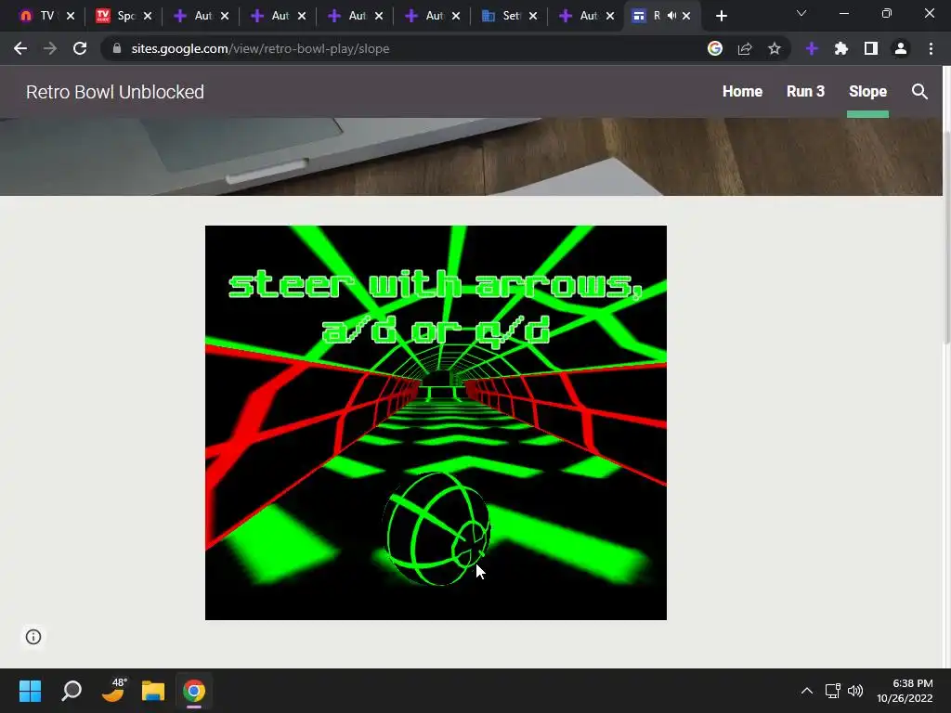
Task: Open the network status tray icon
Action: coord(833,691)
